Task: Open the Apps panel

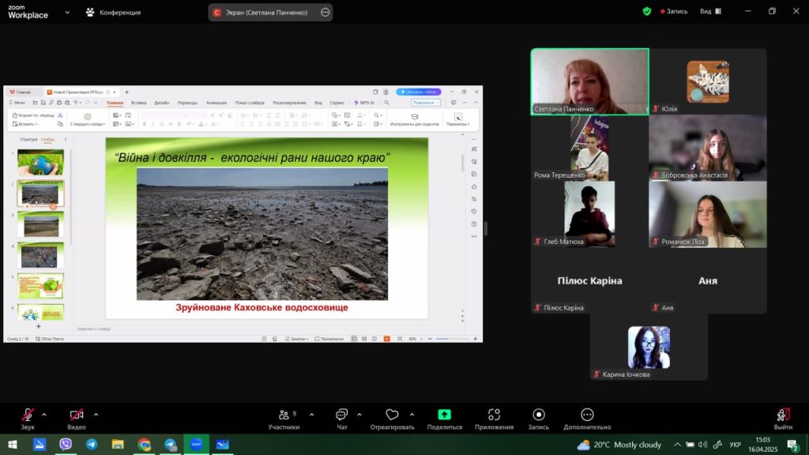Action: click(x=495, y=416)
